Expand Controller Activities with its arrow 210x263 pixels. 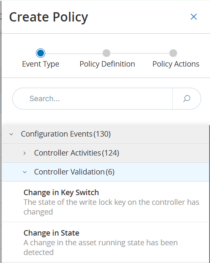click(25, 153)
